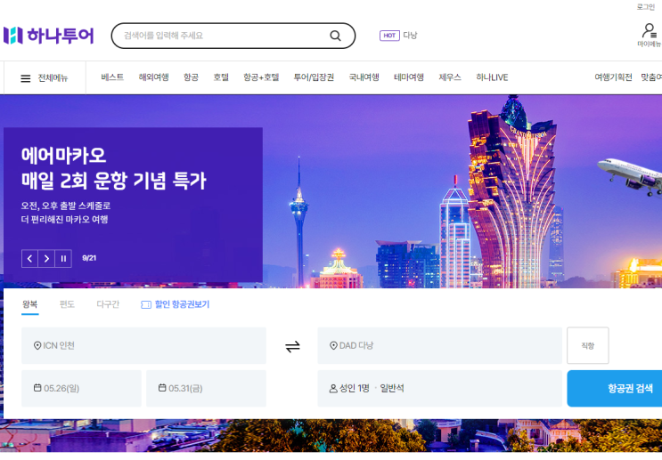Open the 항공+호텔 menu
This screenshot has height=460, width=662.
point(261,77)
